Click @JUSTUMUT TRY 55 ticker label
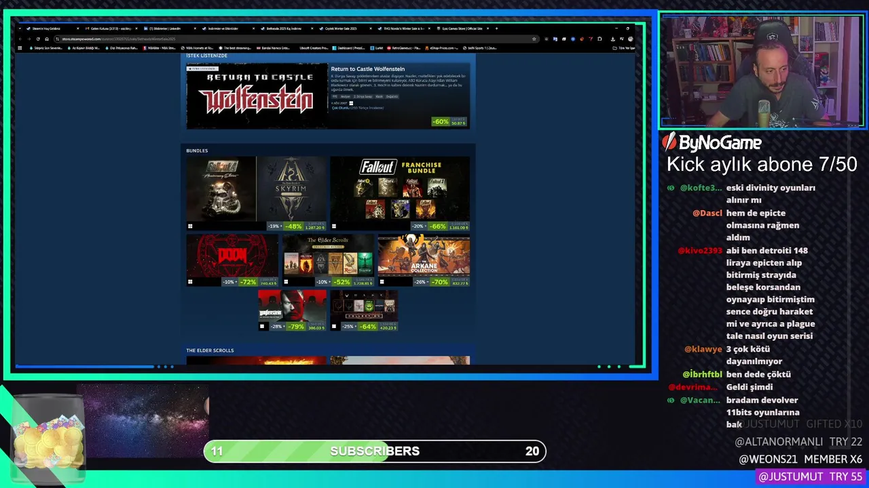 [x=810, y=477]
